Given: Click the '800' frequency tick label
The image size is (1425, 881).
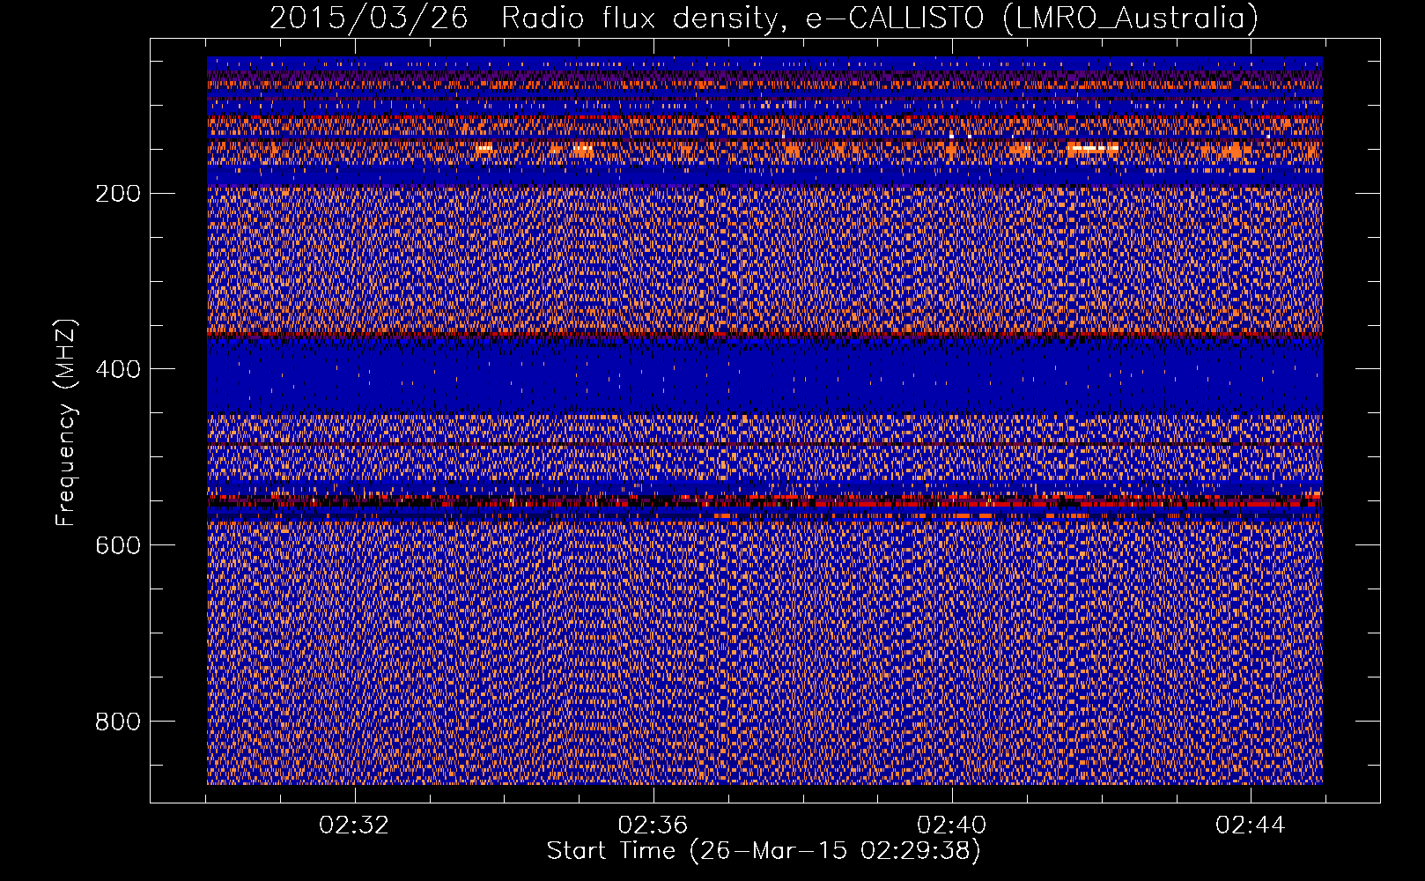Looking at the screenshot, I should [x=117, y=722].
